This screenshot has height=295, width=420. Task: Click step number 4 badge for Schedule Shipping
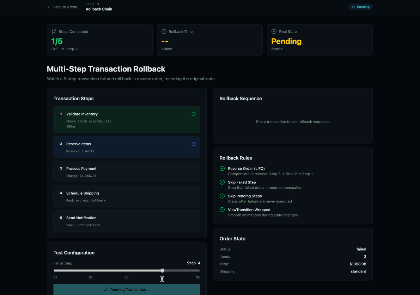[61, 193]
